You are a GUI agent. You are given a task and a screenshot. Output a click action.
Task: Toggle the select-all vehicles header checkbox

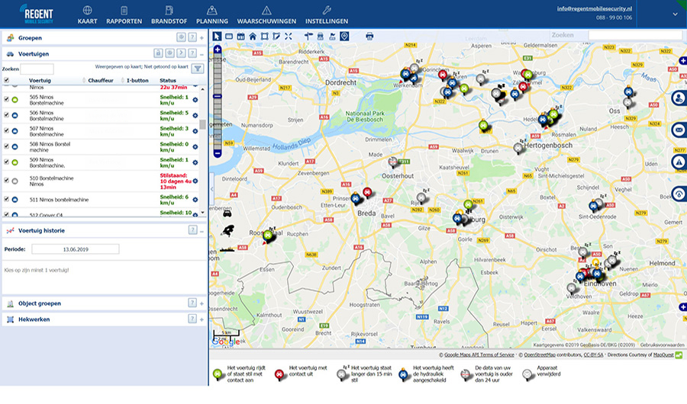point(7,80)
